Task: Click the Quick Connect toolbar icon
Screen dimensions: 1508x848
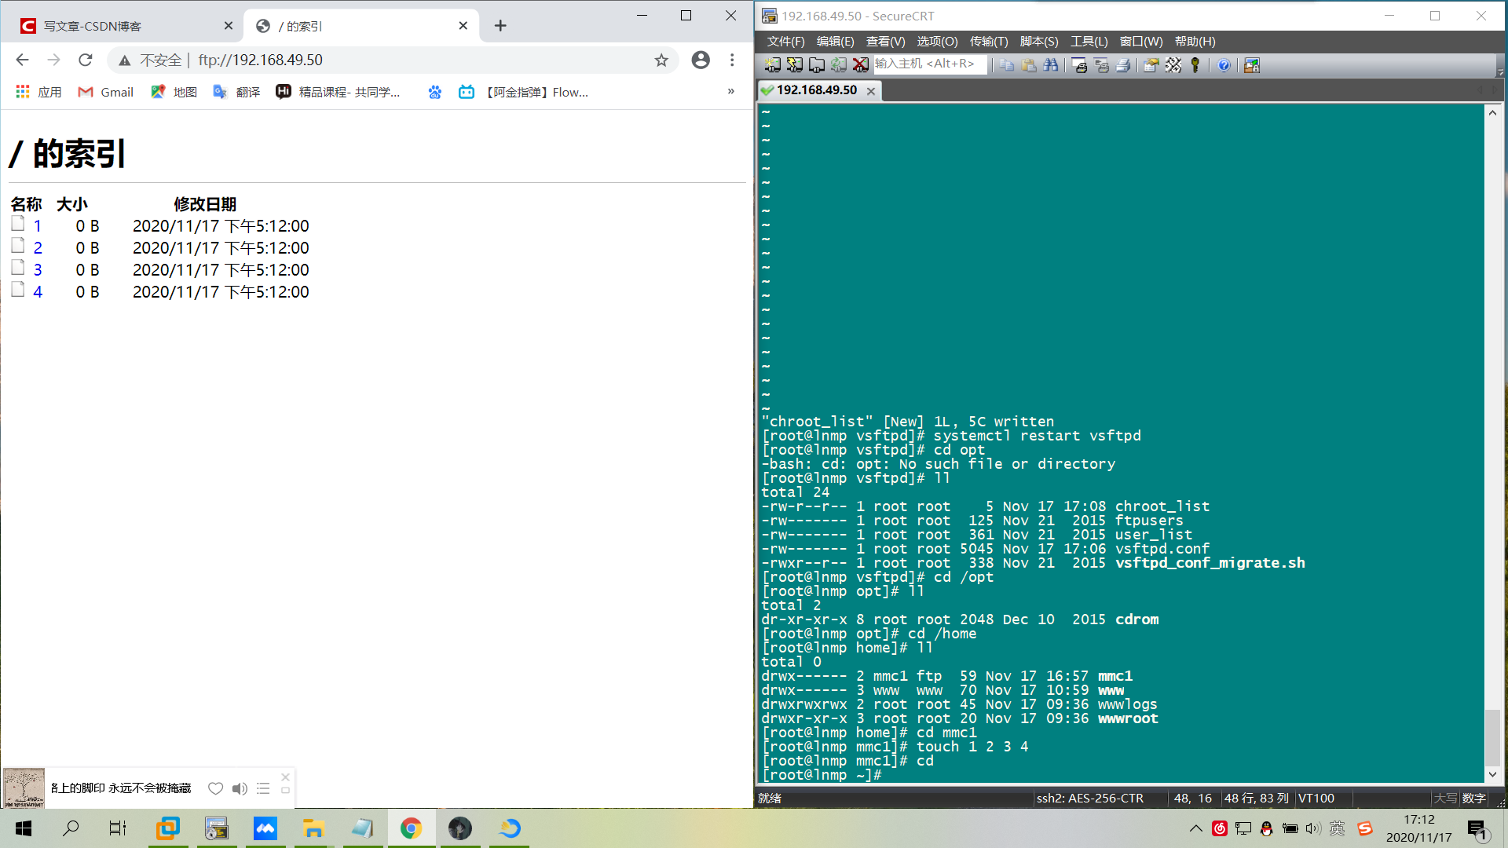Action: [x=795, y=65]
